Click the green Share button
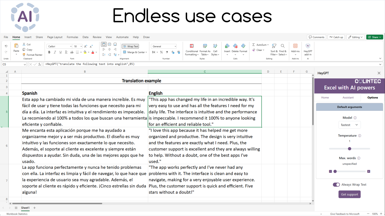 [x=375, y=37]
